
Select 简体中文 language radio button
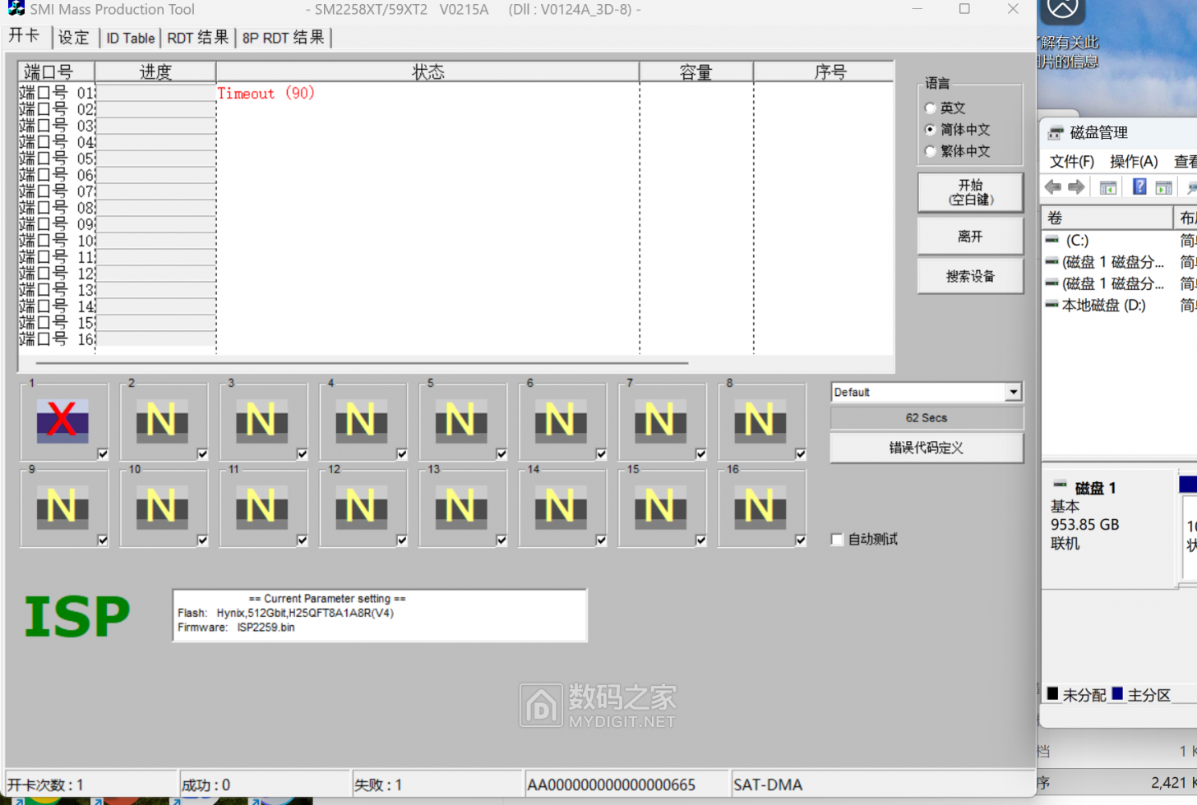tap(930, 129)
